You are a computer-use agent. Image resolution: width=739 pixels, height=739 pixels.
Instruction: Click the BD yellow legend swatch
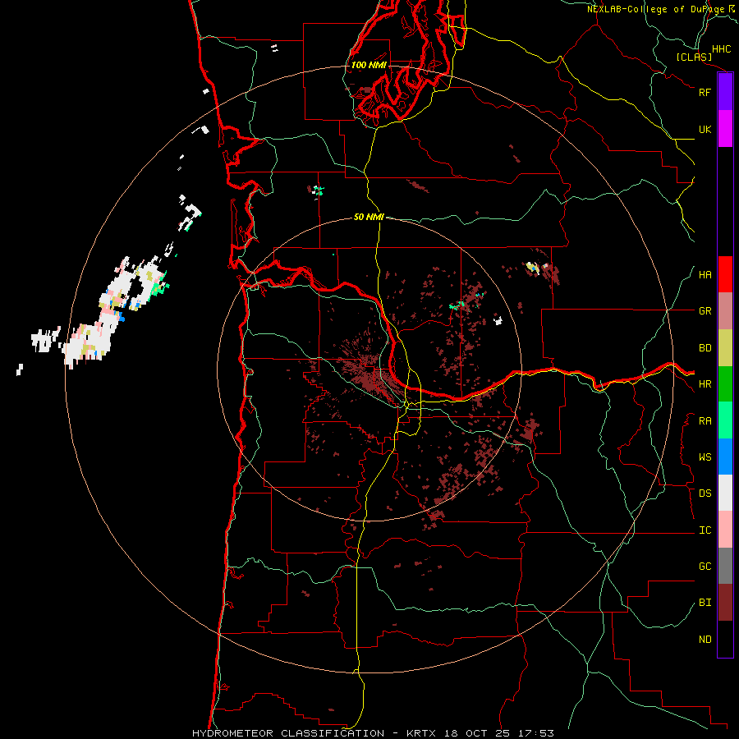point(725,348)
